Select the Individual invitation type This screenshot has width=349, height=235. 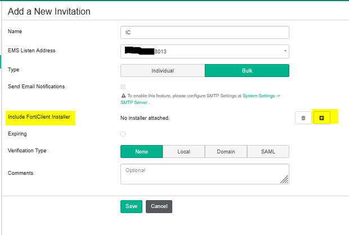pyautogui.click(x=163, y=71)
